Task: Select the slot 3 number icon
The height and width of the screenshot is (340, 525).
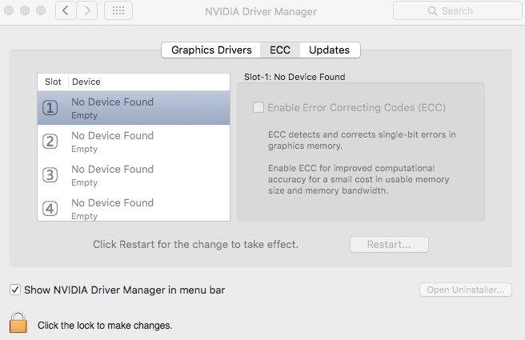Action: [x=50, y=174]
